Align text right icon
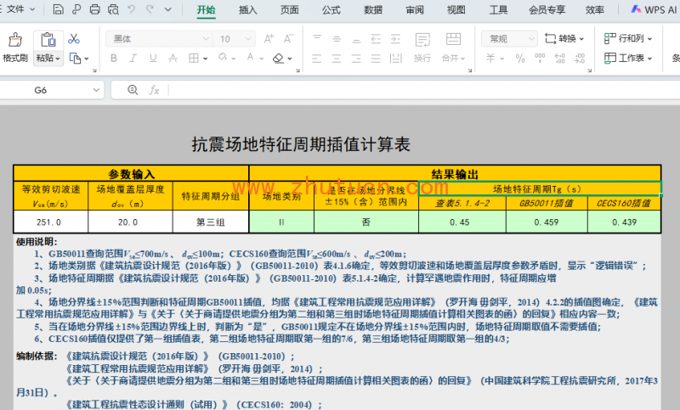The width and height of the screenshot is (680, 410). (356, 58)
